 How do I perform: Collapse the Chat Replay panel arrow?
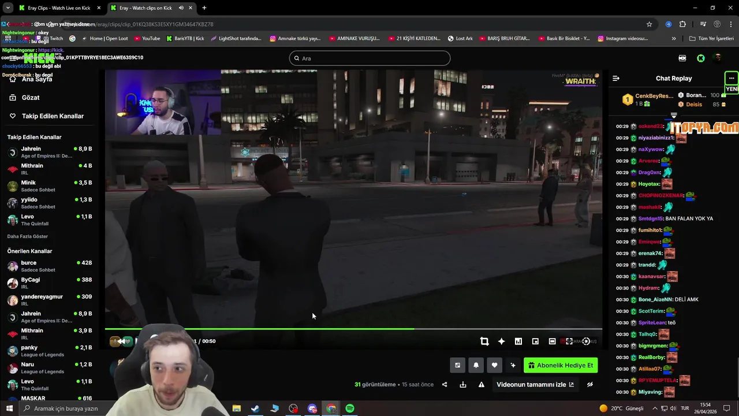coord(616,78)
